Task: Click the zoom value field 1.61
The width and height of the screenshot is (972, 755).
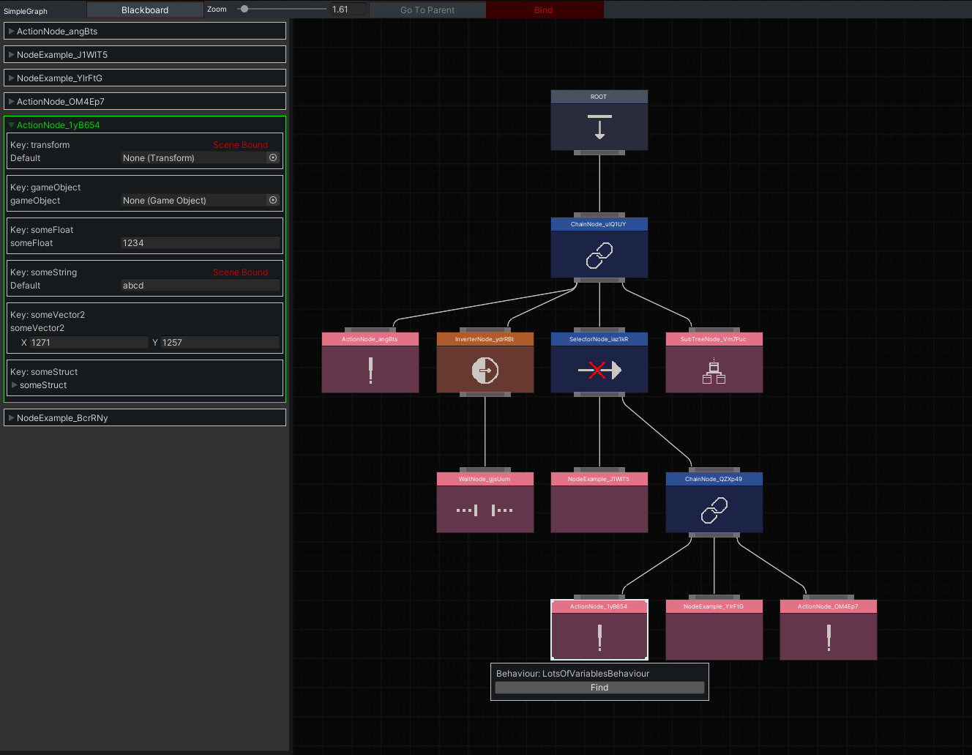Action: 348,10
